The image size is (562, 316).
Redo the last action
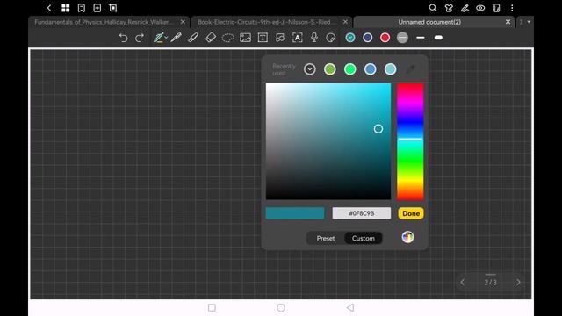[x=140, y=38]
